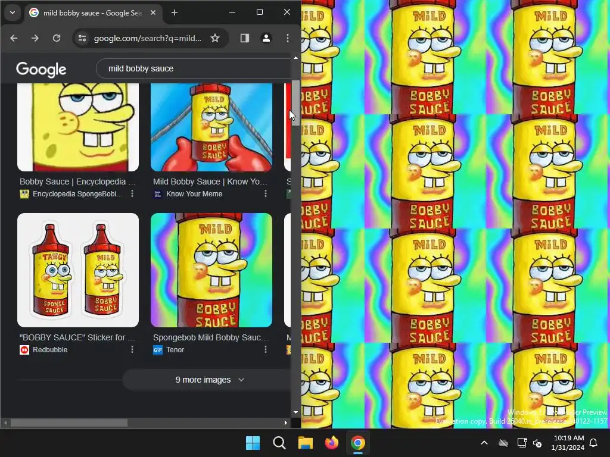The image size is (610, 457).
Task: Open the Chrome profile menu
Action: 266,38
